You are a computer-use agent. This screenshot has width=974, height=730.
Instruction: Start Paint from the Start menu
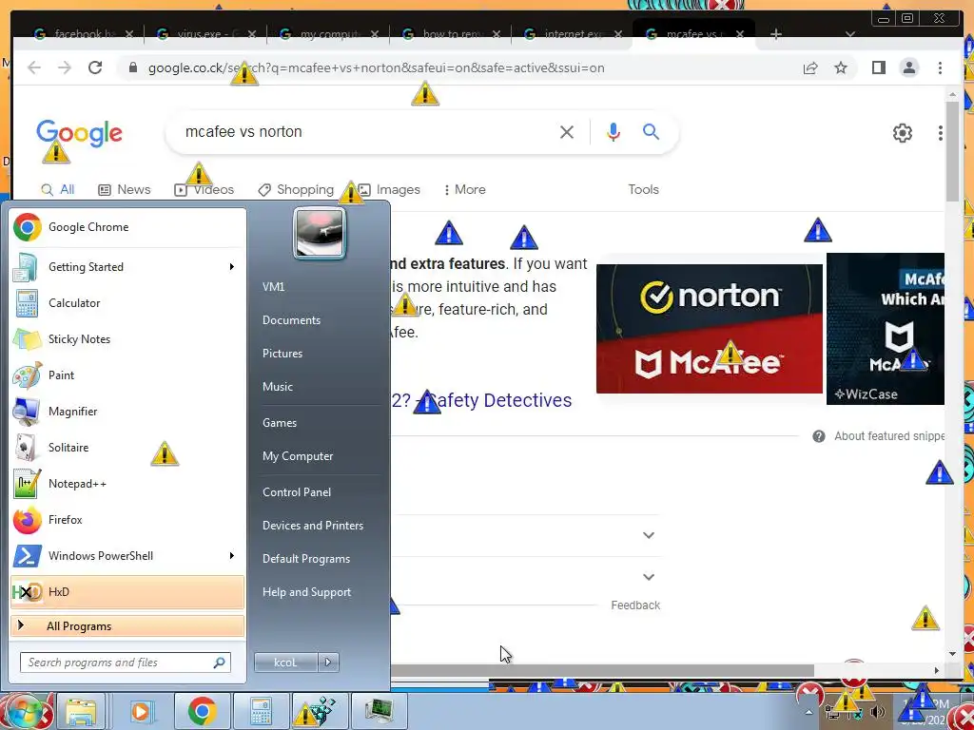(x=127, y=375)
